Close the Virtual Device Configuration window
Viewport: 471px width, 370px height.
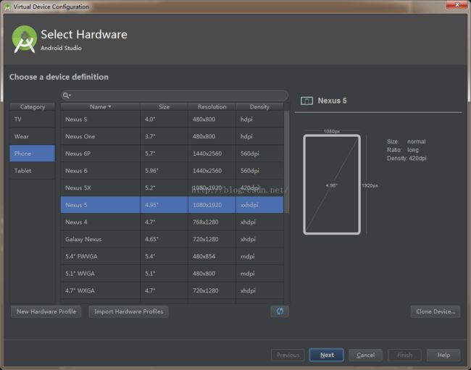pyautogui.click(x=457, y=4)
